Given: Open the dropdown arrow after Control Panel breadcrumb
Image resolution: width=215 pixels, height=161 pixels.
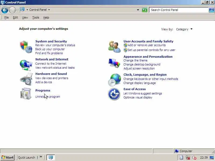Looking at the screenshot, I should [x=49, y=10].
